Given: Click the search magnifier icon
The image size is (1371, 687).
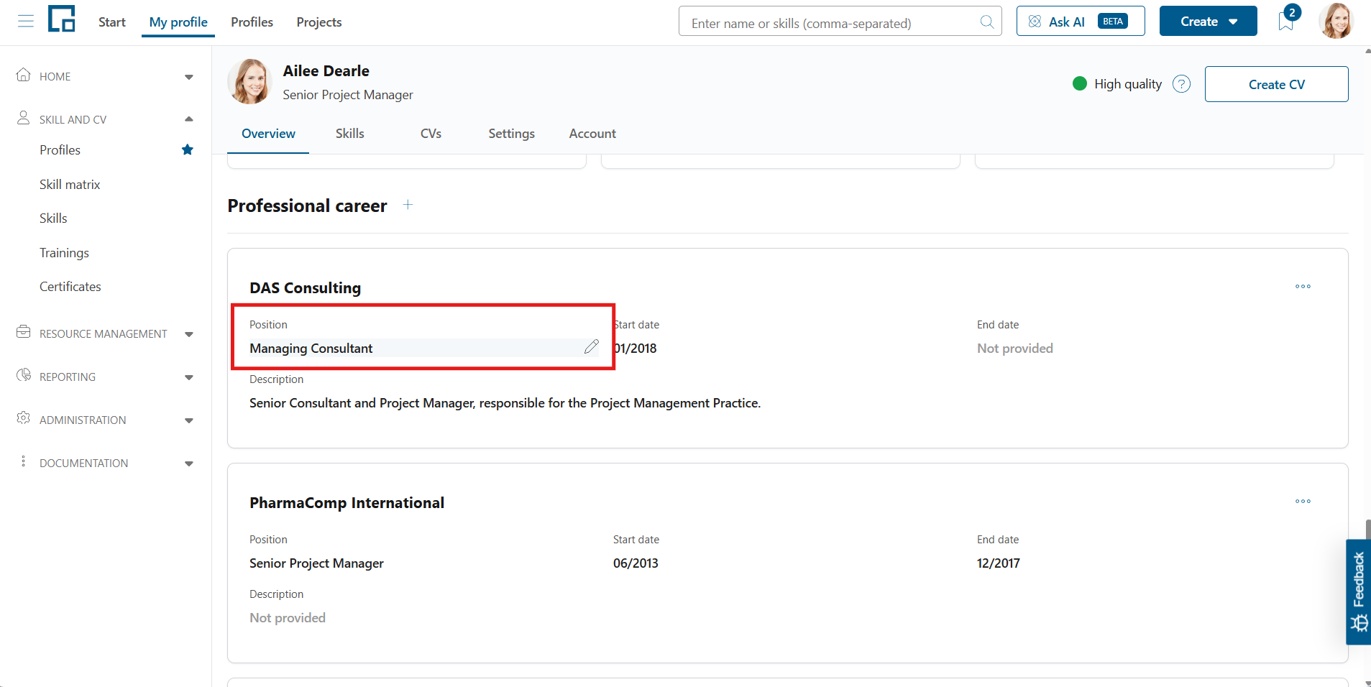Looking at the screenshot, I should click(987, 22).
